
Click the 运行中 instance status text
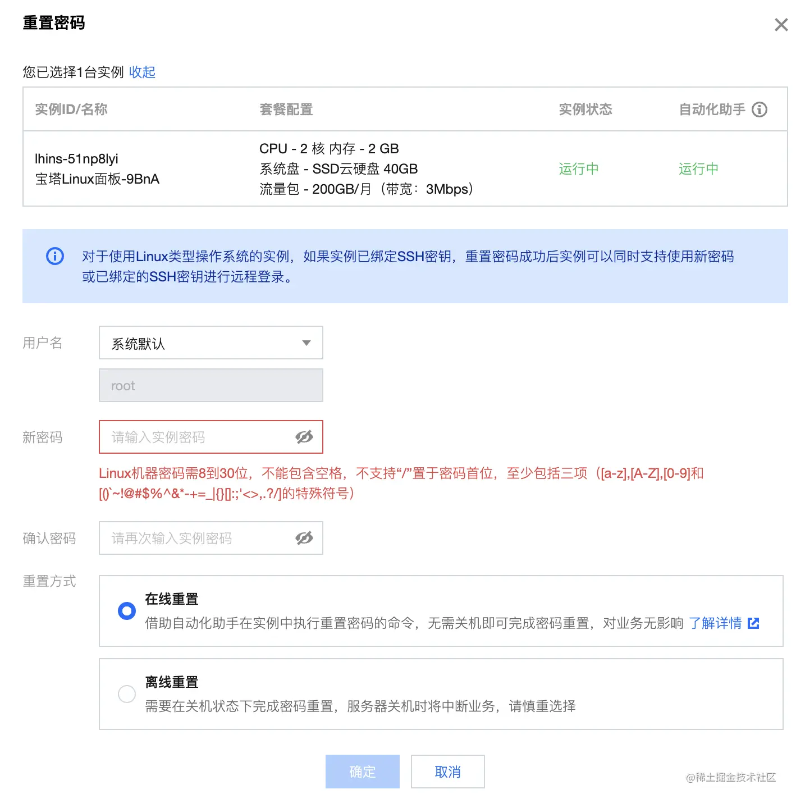coord(578,169)
